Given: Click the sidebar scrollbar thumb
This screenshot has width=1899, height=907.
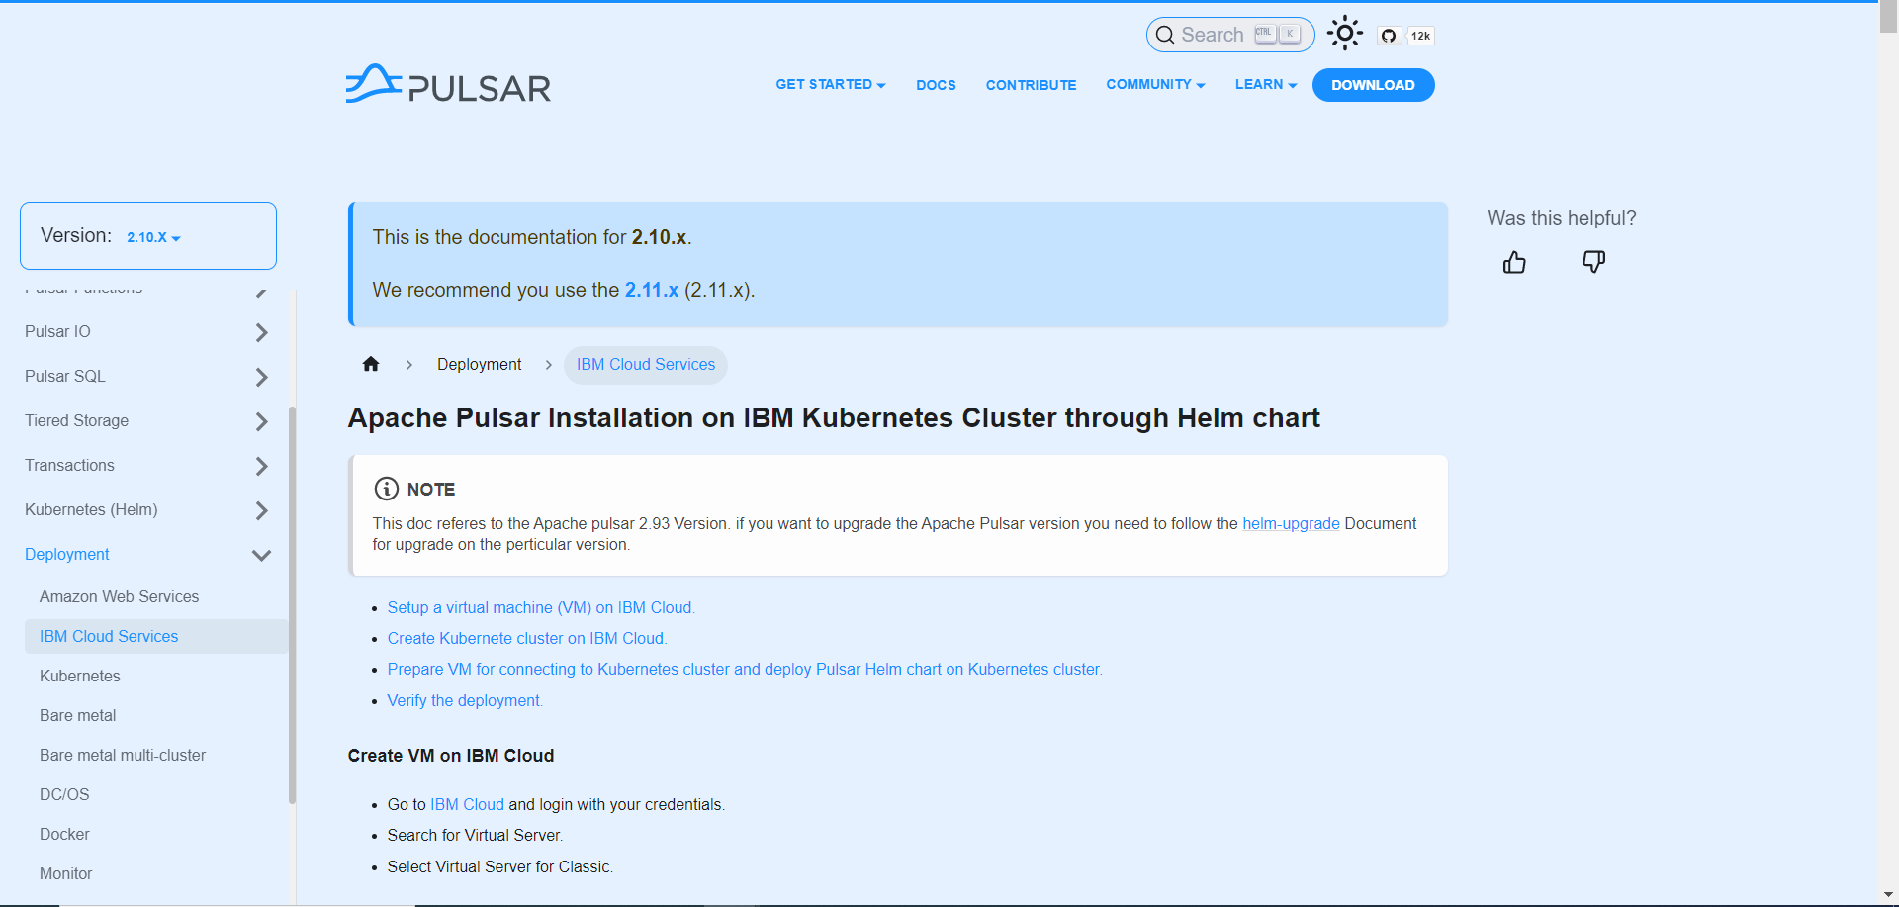Looking at the screenshot, I should (292, 603).
